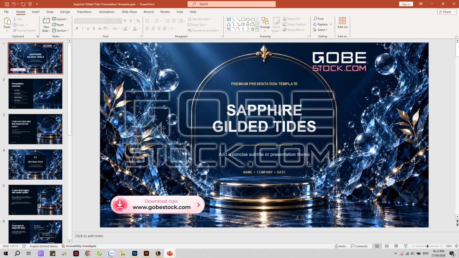
Task: Open the File menu
Action: click(6, 12)
